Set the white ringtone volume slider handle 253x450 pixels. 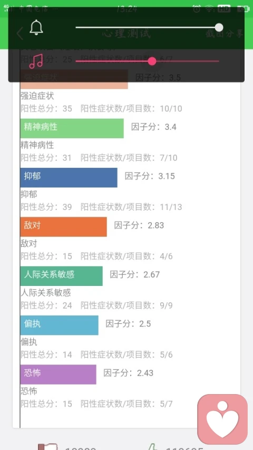pyautogui.click(x=219, y=27)
